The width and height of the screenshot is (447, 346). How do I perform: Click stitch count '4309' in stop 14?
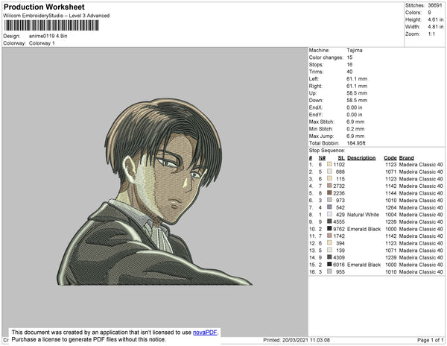point(339,257)
